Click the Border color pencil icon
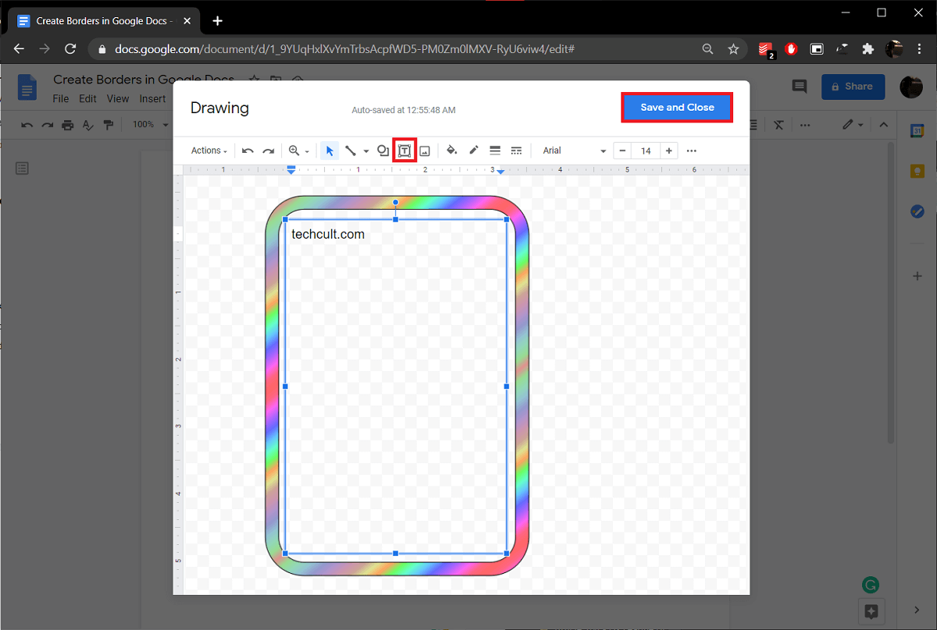 click(x=473, y=150)
